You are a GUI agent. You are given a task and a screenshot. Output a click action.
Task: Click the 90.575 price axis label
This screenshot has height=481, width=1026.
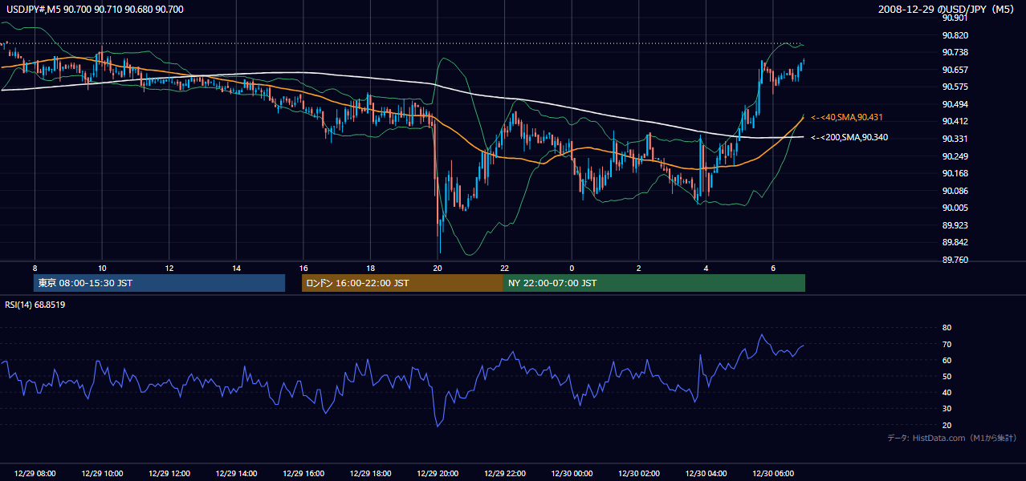tap(955, 87)
